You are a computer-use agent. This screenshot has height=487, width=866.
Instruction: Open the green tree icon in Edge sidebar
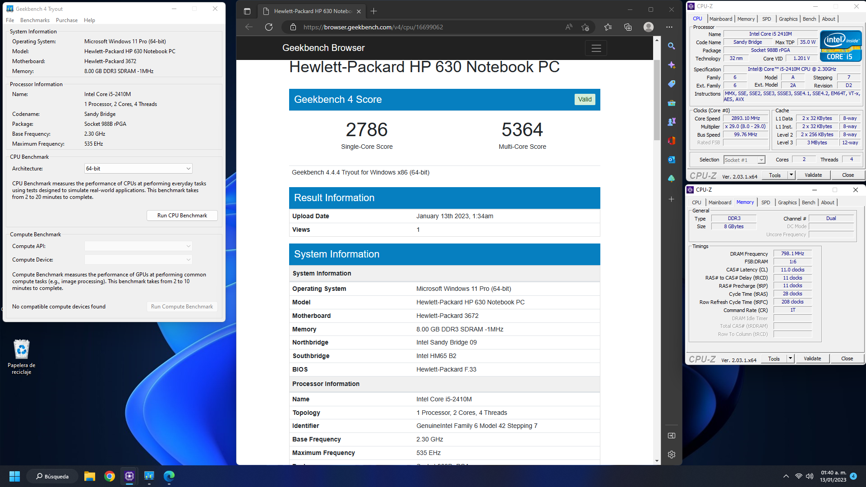pos(672,179)
